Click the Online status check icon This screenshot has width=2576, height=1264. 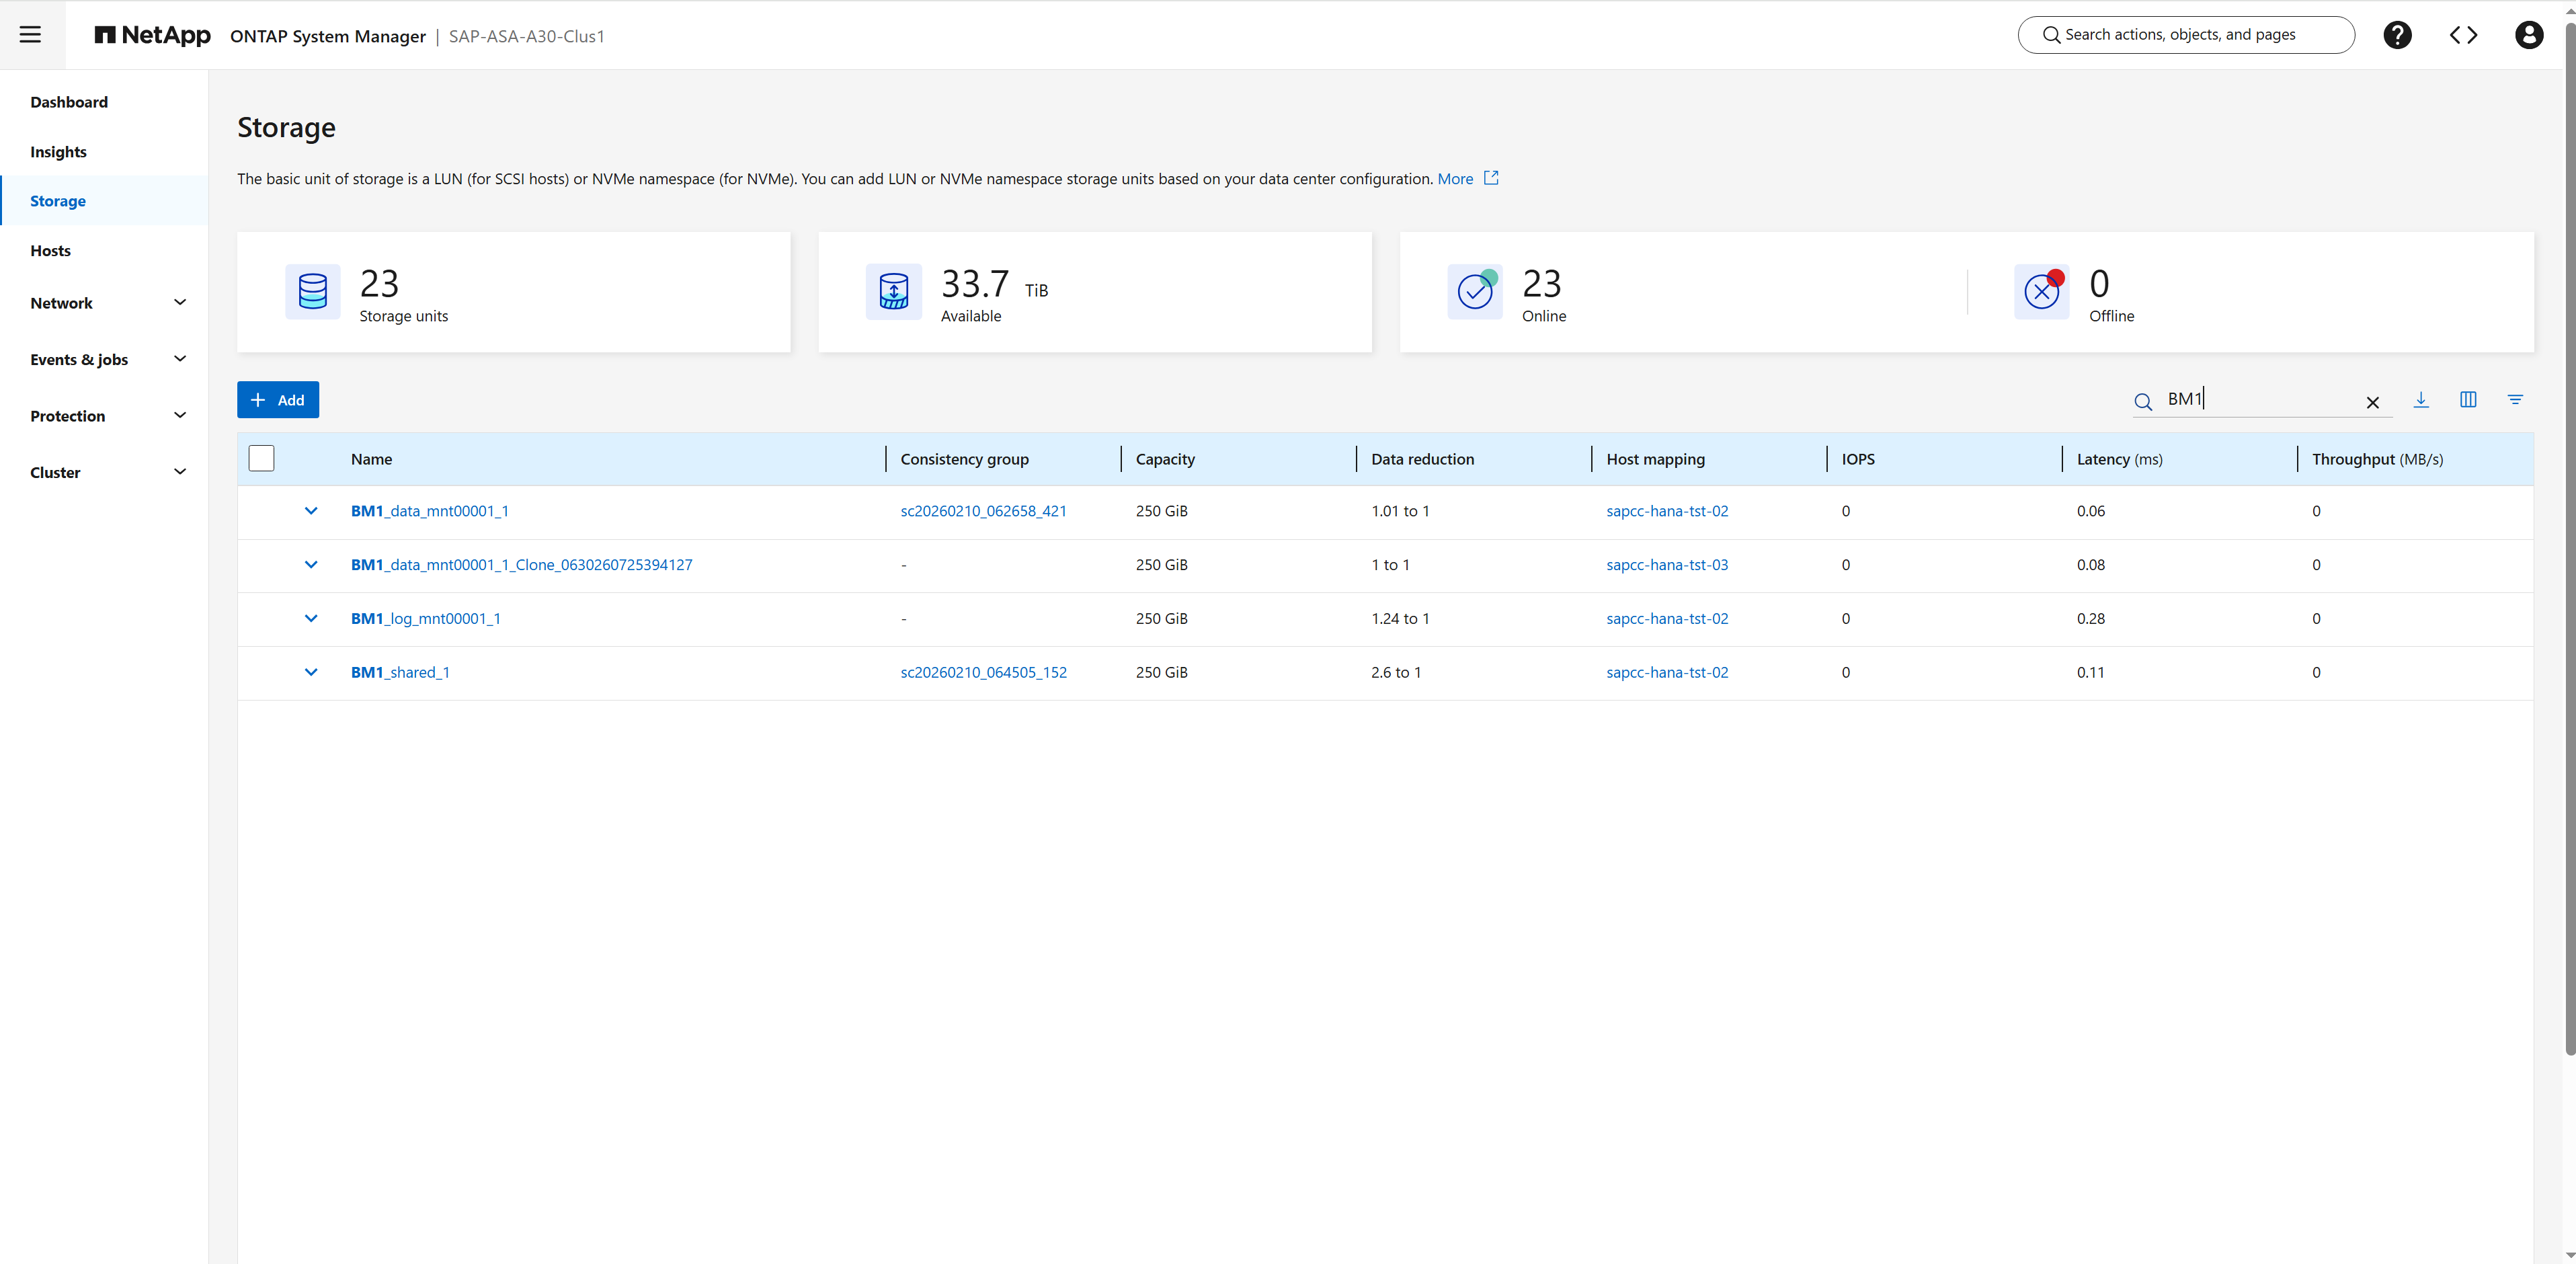pos(1475,291)
